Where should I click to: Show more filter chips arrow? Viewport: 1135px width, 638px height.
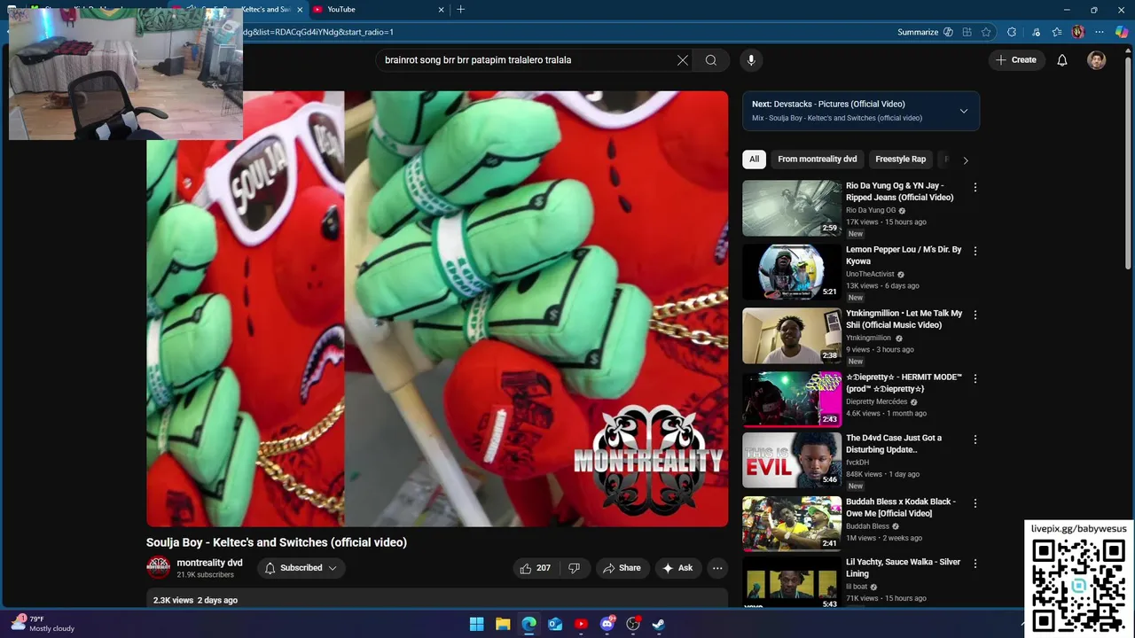pyautogui.click(x=966, y=160)
